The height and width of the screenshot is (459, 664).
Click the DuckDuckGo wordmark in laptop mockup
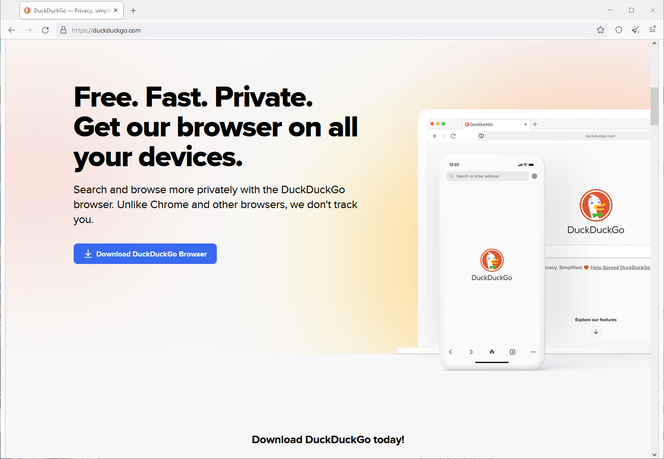pos(596,229)
